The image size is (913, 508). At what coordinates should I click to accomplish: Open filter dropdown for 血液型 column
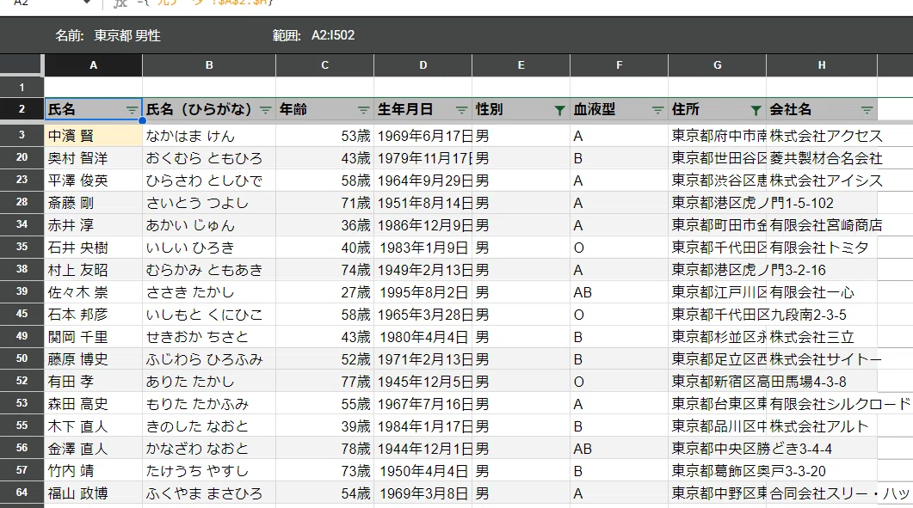click(658, 109)
